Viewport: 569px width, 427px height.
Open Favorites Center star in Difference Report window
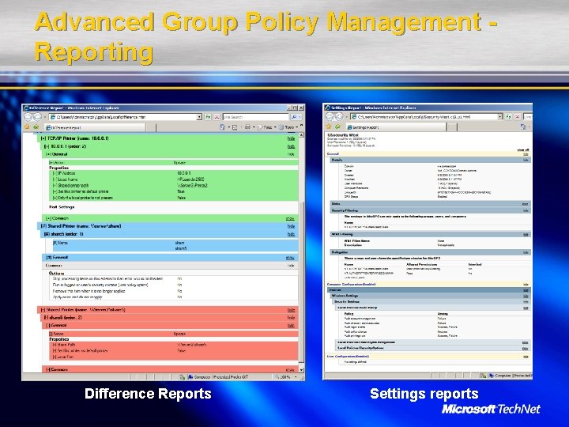tap(27, 127)
